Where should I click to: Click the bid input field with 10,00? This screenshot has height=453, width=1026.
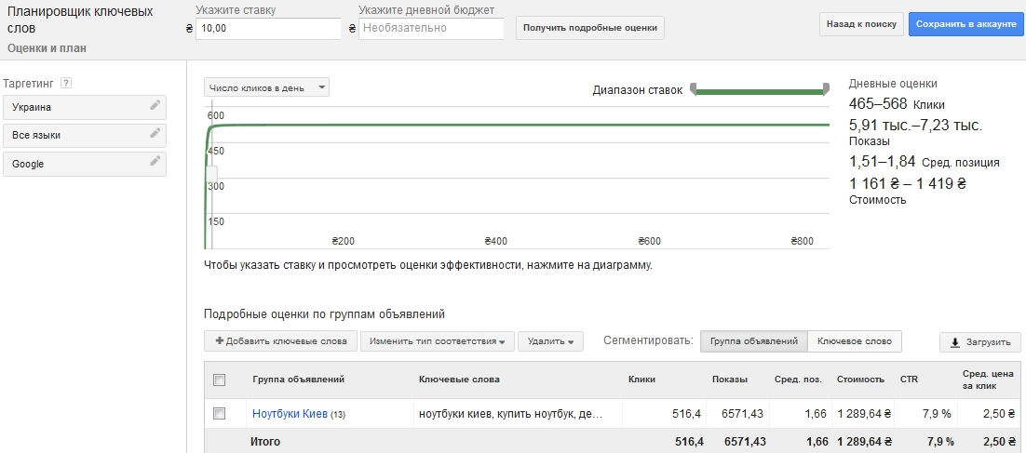coord(268,28)
